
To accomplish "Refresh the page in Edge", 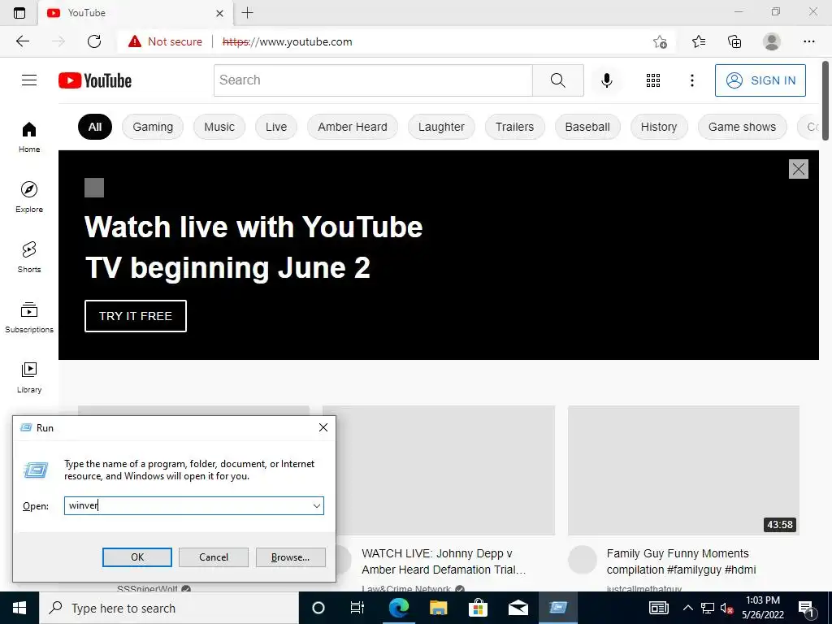I will 94,41.
